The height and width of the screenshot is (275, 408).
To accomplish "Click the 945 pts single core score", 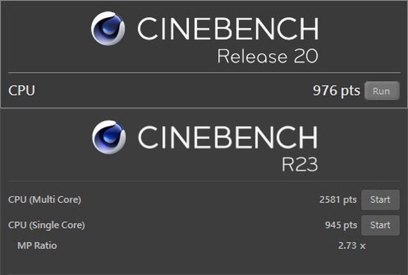I will click(340, 225).
